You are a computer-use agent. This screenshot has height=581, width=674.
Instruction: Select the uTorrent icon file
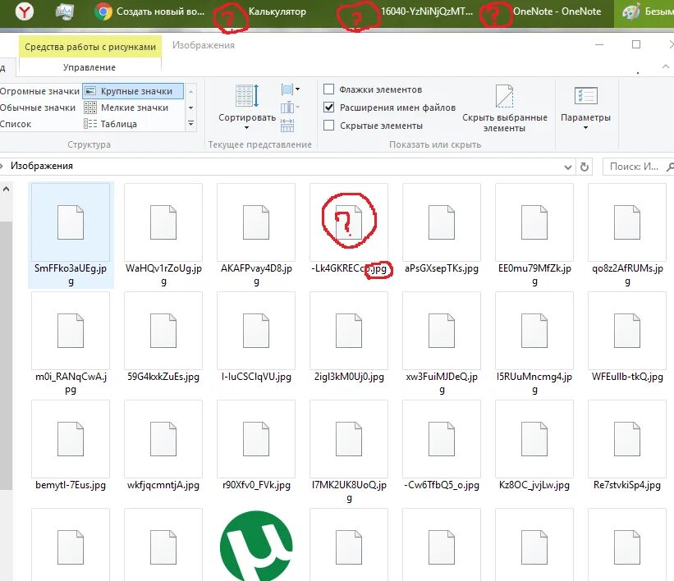[256, 546]
